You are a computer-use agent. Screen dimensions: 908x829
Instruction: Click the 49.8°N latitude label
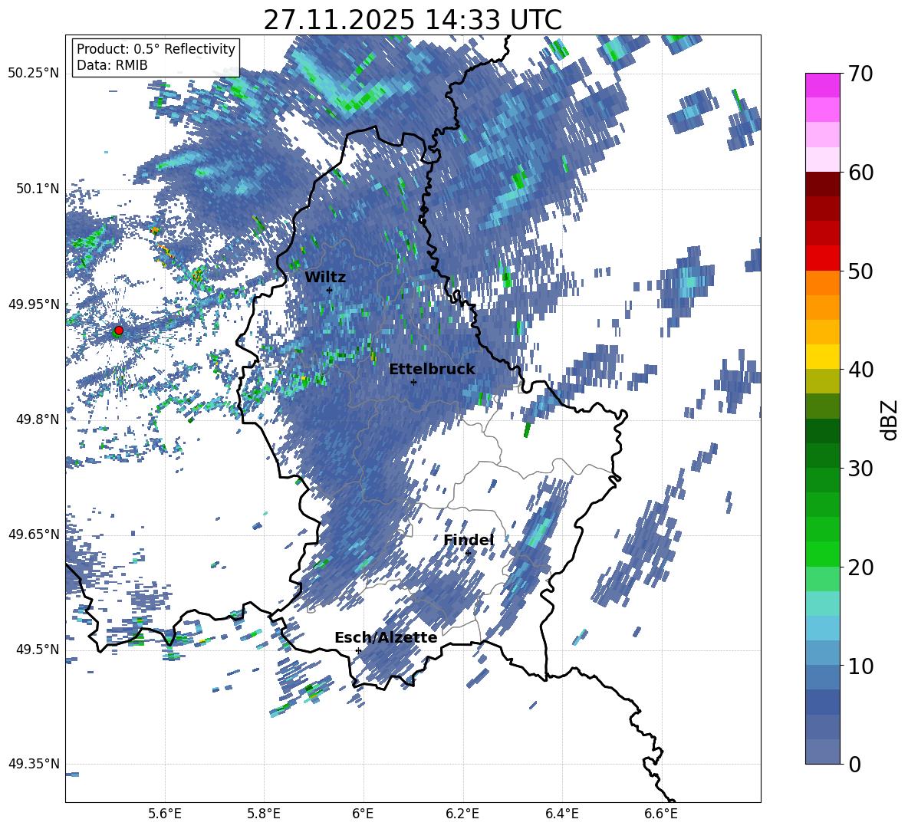[38, 419]
